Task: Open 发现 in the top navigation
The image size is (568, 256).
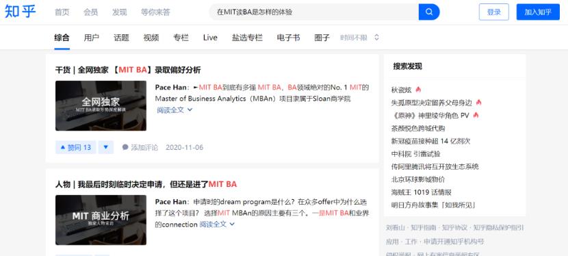Action: pyautogui.click(x=120, y=12)
